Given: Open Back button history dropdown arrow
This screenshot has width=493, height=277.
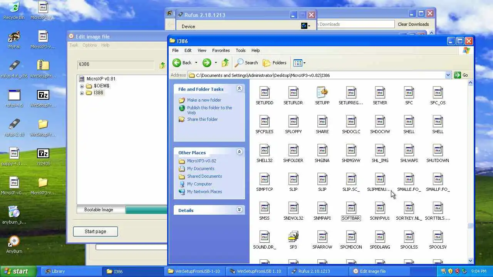Looking at the screenshot, I should click(196, 63).
